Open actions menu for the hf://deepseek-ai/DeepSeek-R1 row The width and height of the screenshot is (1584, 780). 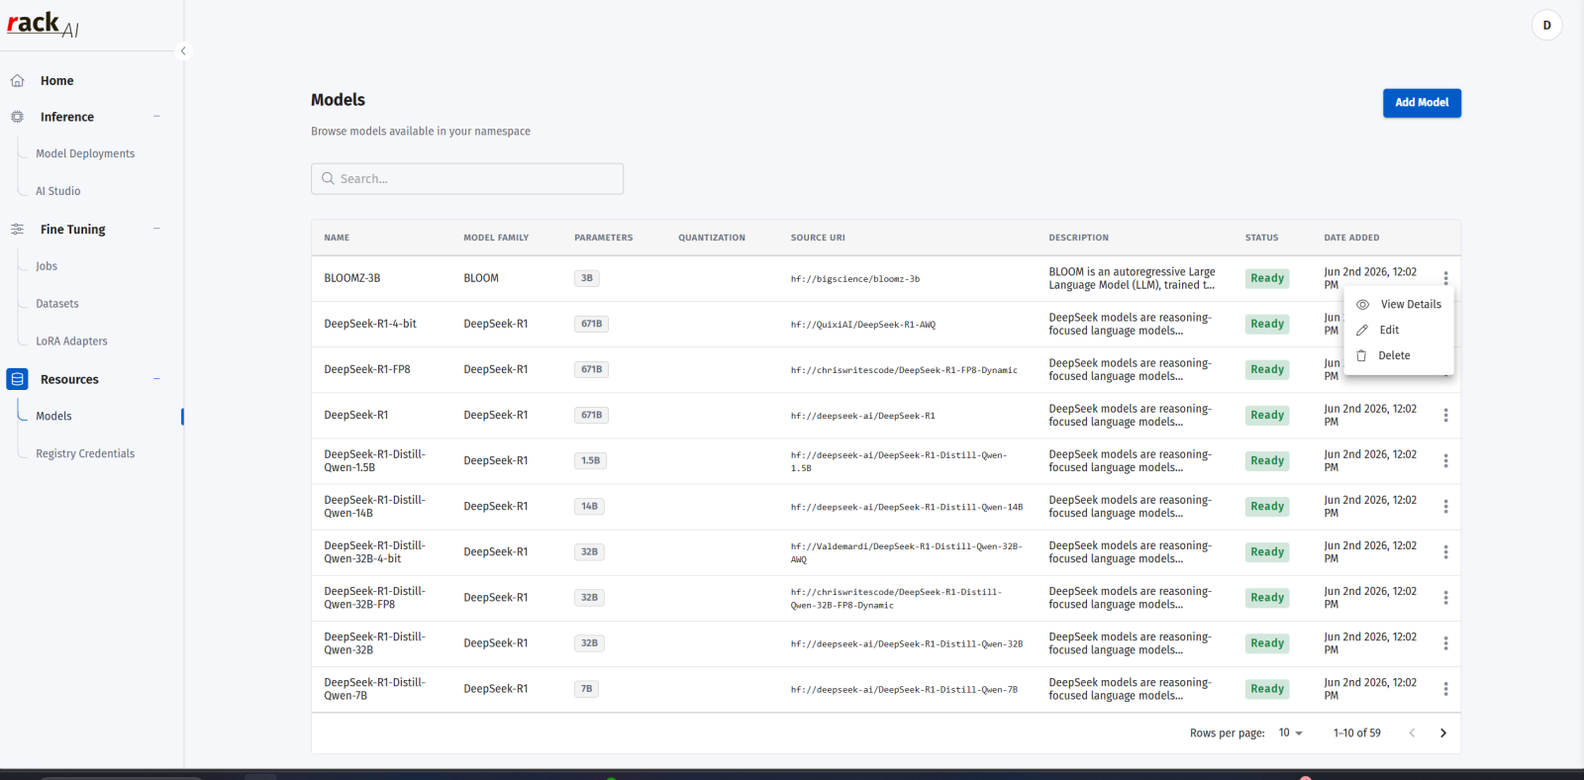1445,416
